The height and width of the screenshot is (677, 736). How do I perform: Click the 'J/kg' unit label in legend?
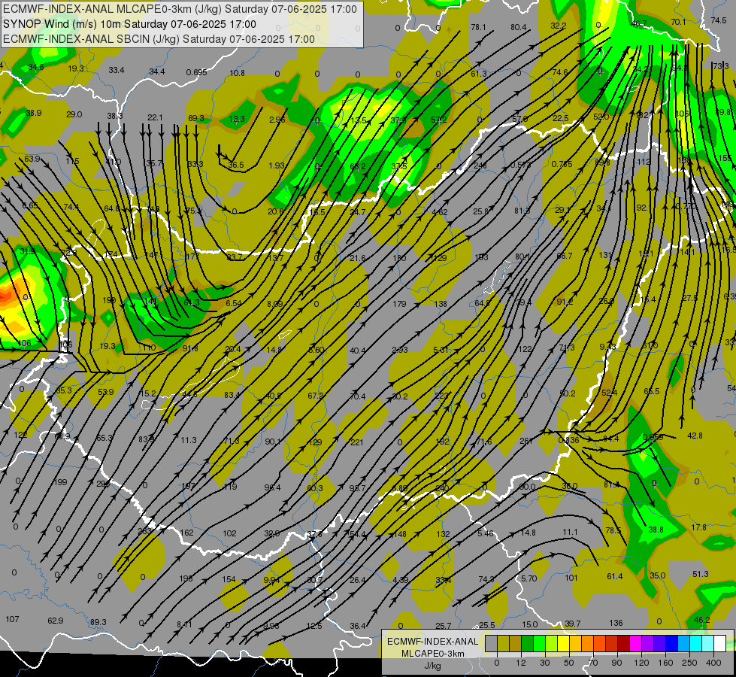click(x=432, y=666)
